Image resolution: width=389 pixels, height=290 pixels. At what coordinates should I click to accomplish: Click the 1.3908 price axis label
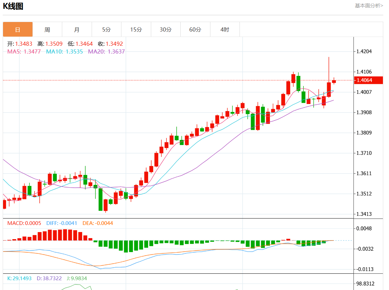(364, 112)
